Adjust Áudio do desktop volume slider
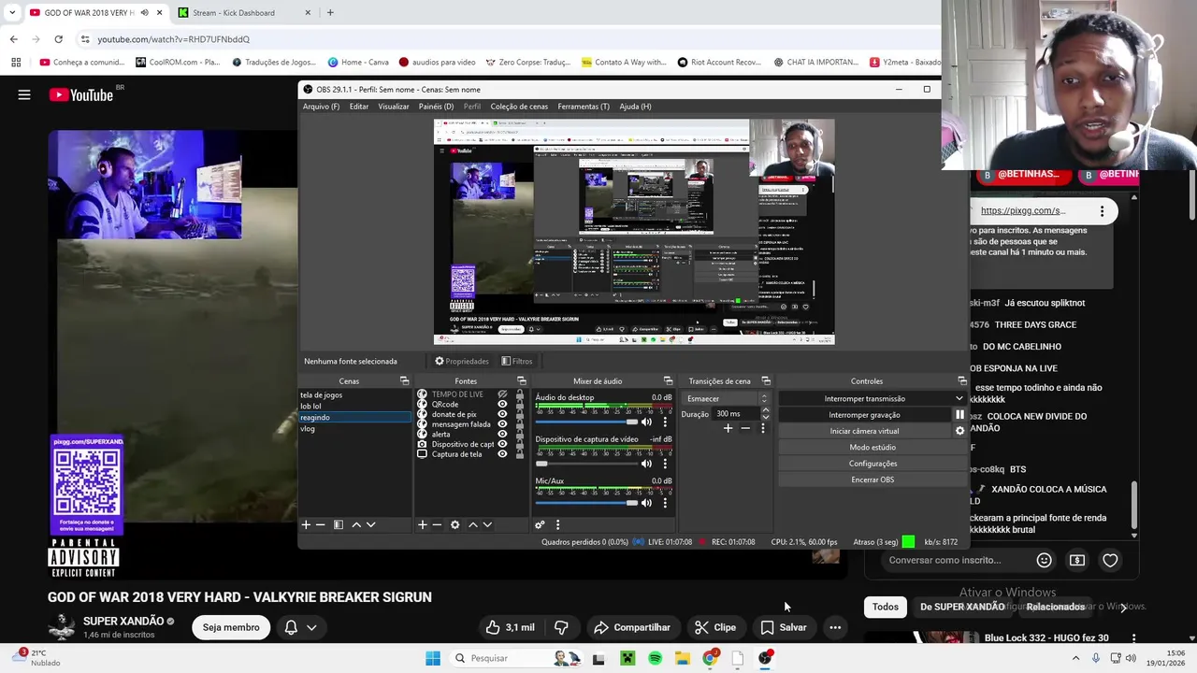Viewport: 1197px width, 673px height. pos(586,422)
